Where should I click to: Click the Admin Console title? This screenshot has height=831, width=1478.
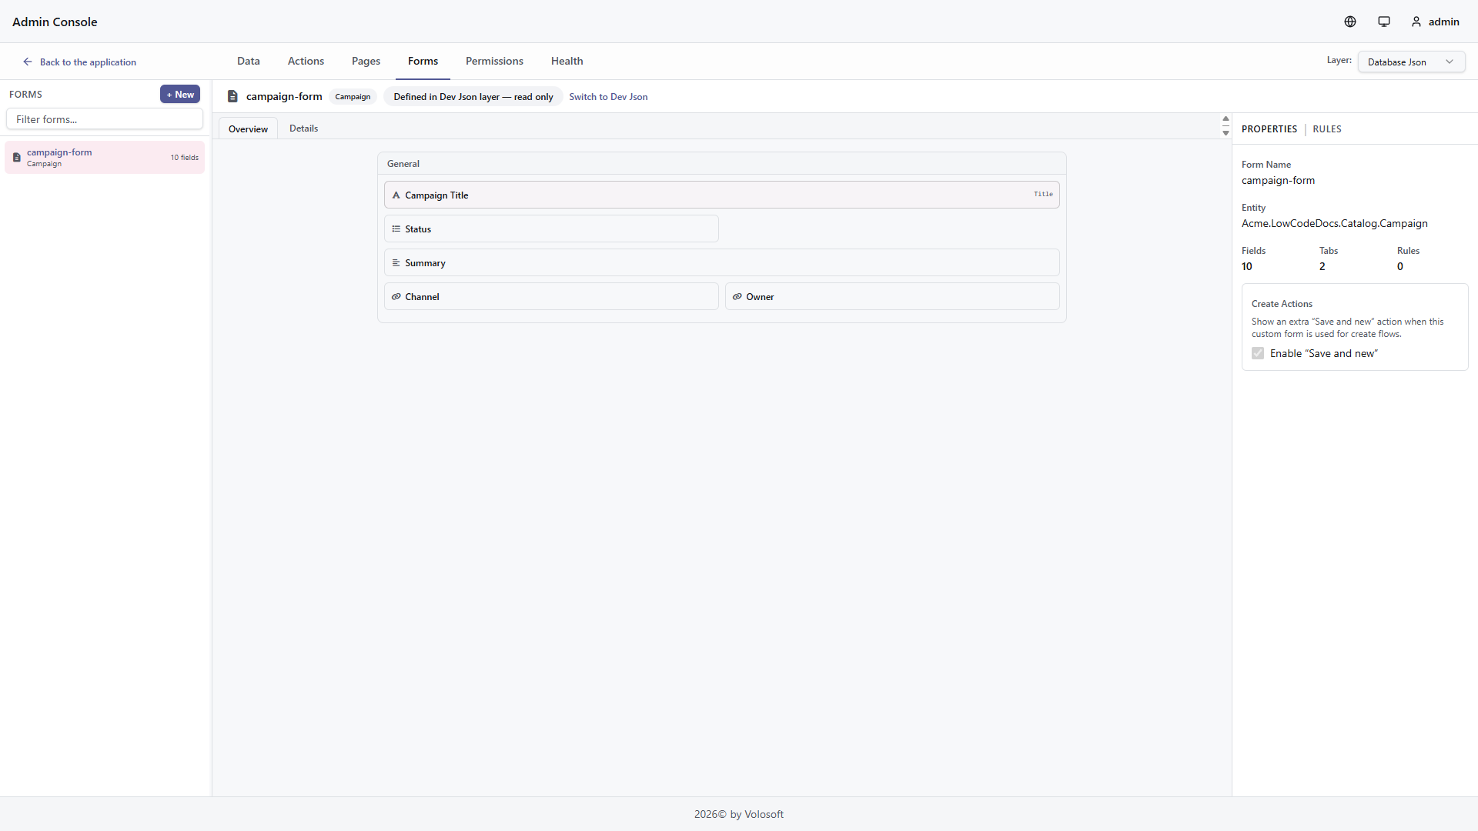pos(55,22)
